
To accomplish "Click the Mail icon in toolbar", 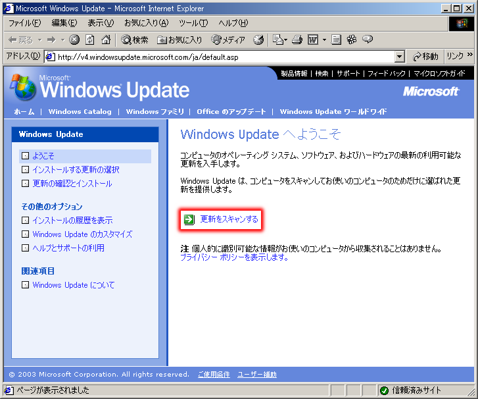I will coord(277,40).
